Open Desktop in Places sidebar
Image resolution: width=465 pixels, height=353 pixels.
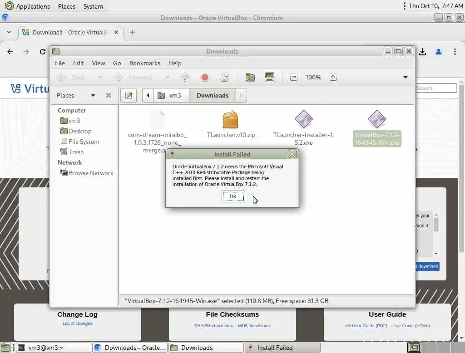coord(76,131)
